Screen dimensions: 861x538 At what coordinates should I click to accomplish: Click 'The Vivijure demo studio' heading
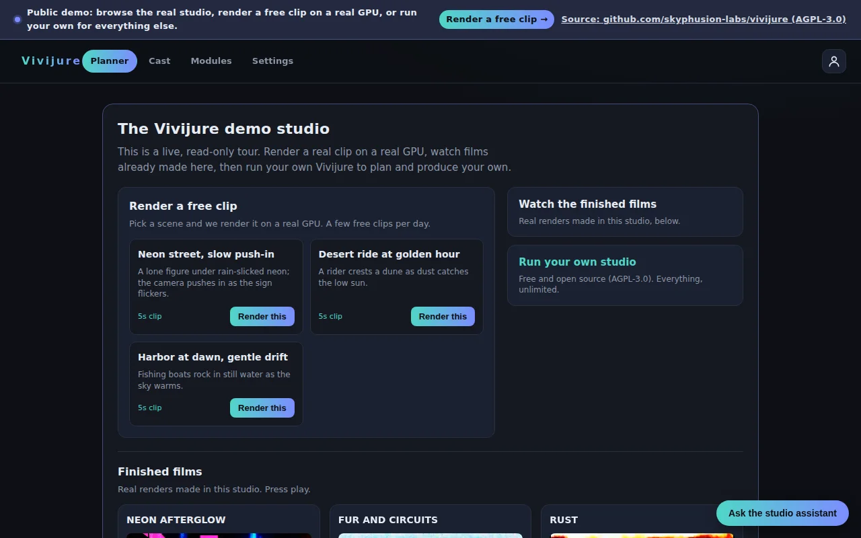coord(223,129)
